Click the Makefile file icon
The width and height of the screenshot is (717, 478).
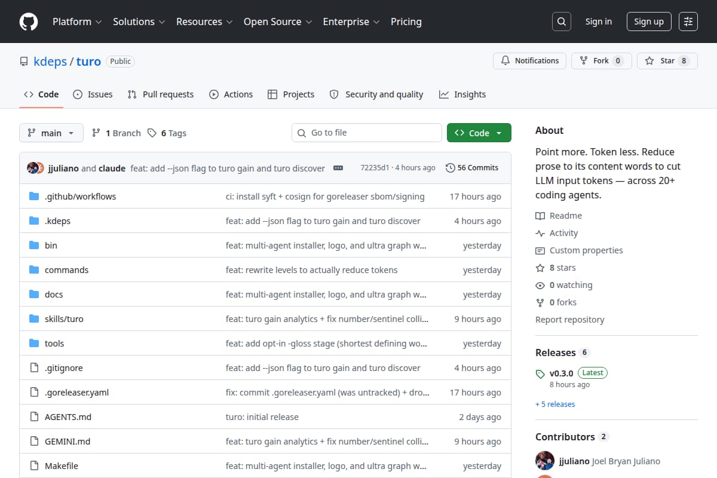point(34,465)
